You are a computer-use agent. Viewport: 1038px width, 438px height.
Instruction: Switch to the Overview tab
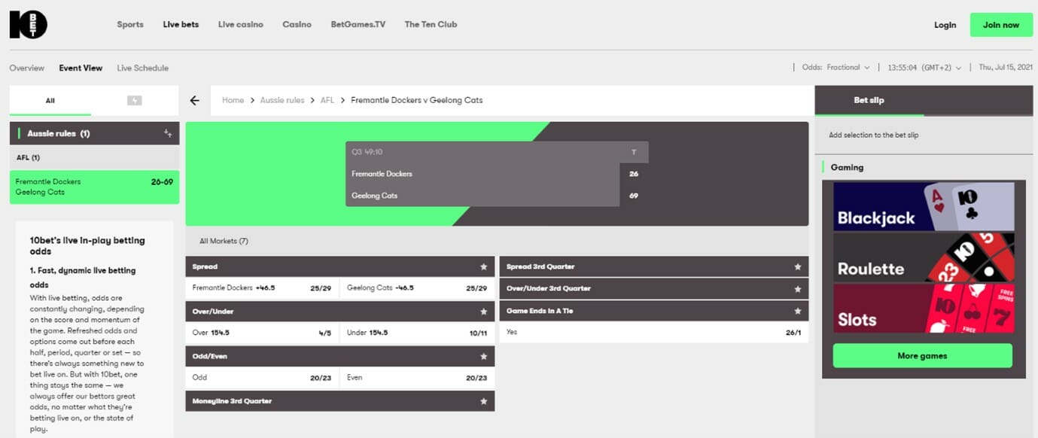[27, 68]
